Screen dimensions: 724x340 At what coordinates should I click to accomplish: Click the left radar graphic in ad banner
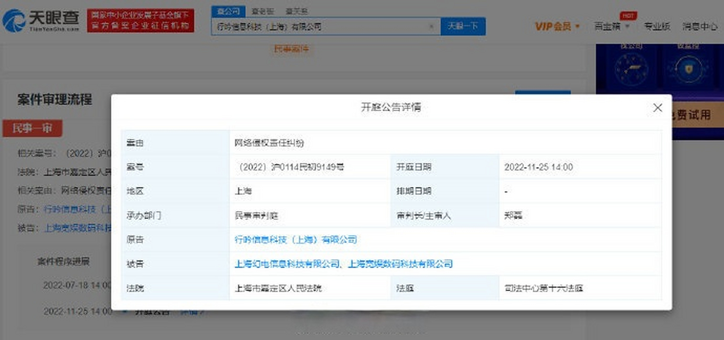(631, 69)
